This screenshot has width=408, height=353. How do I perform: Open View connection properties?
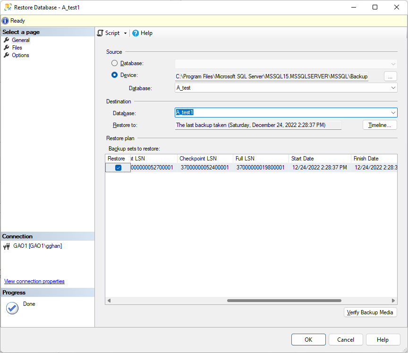coord(34,281)
